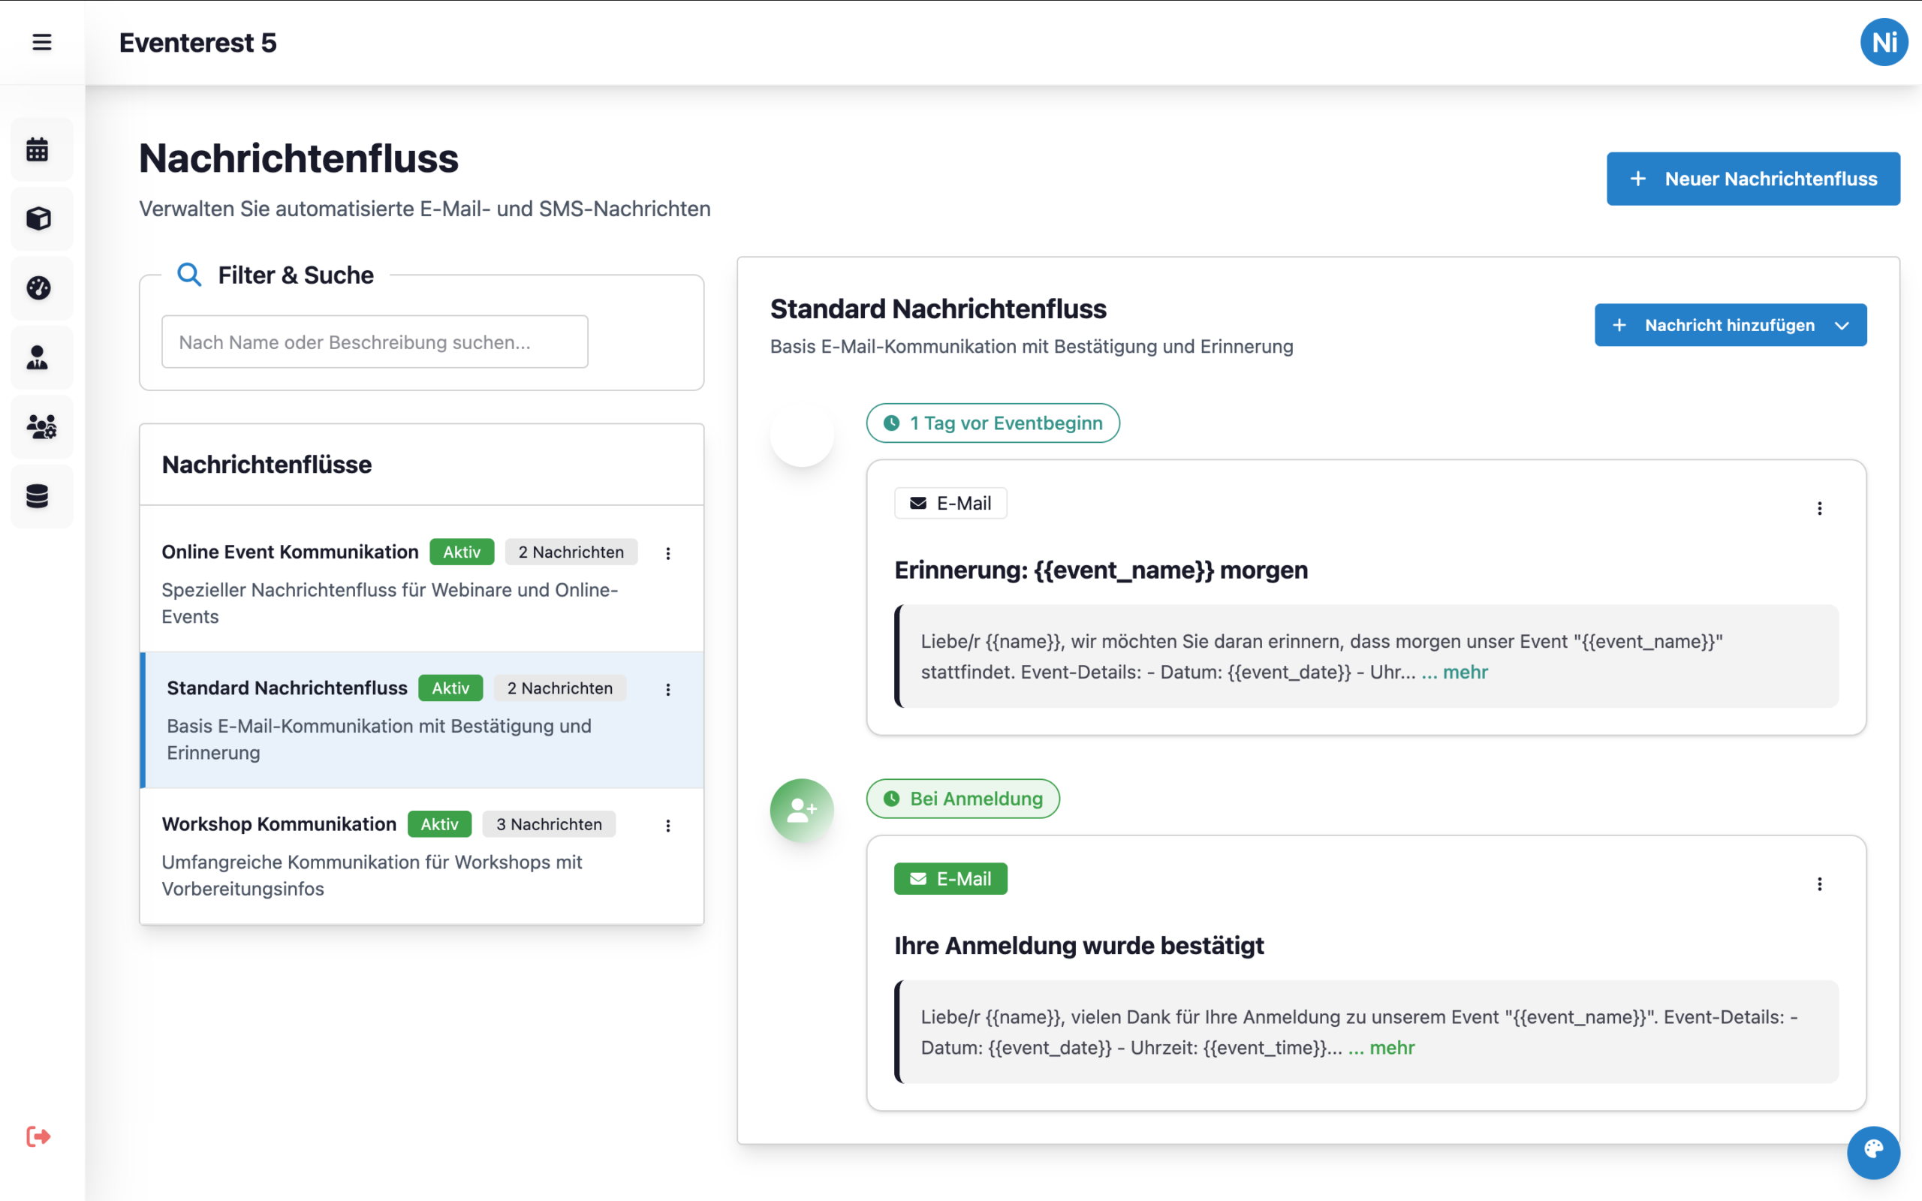The width and height of the screenshot is (1922, 1201).
Task: Open the theme palette floating button
Action: coord(1872,1151)
